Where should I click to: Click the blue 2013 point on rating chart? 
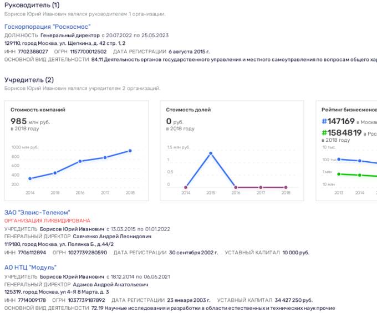point(339,160)
